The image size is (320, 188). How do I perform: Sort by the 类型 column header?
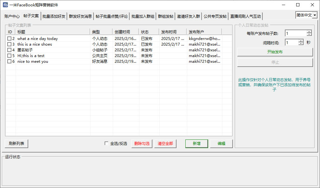tap(101, 32)
